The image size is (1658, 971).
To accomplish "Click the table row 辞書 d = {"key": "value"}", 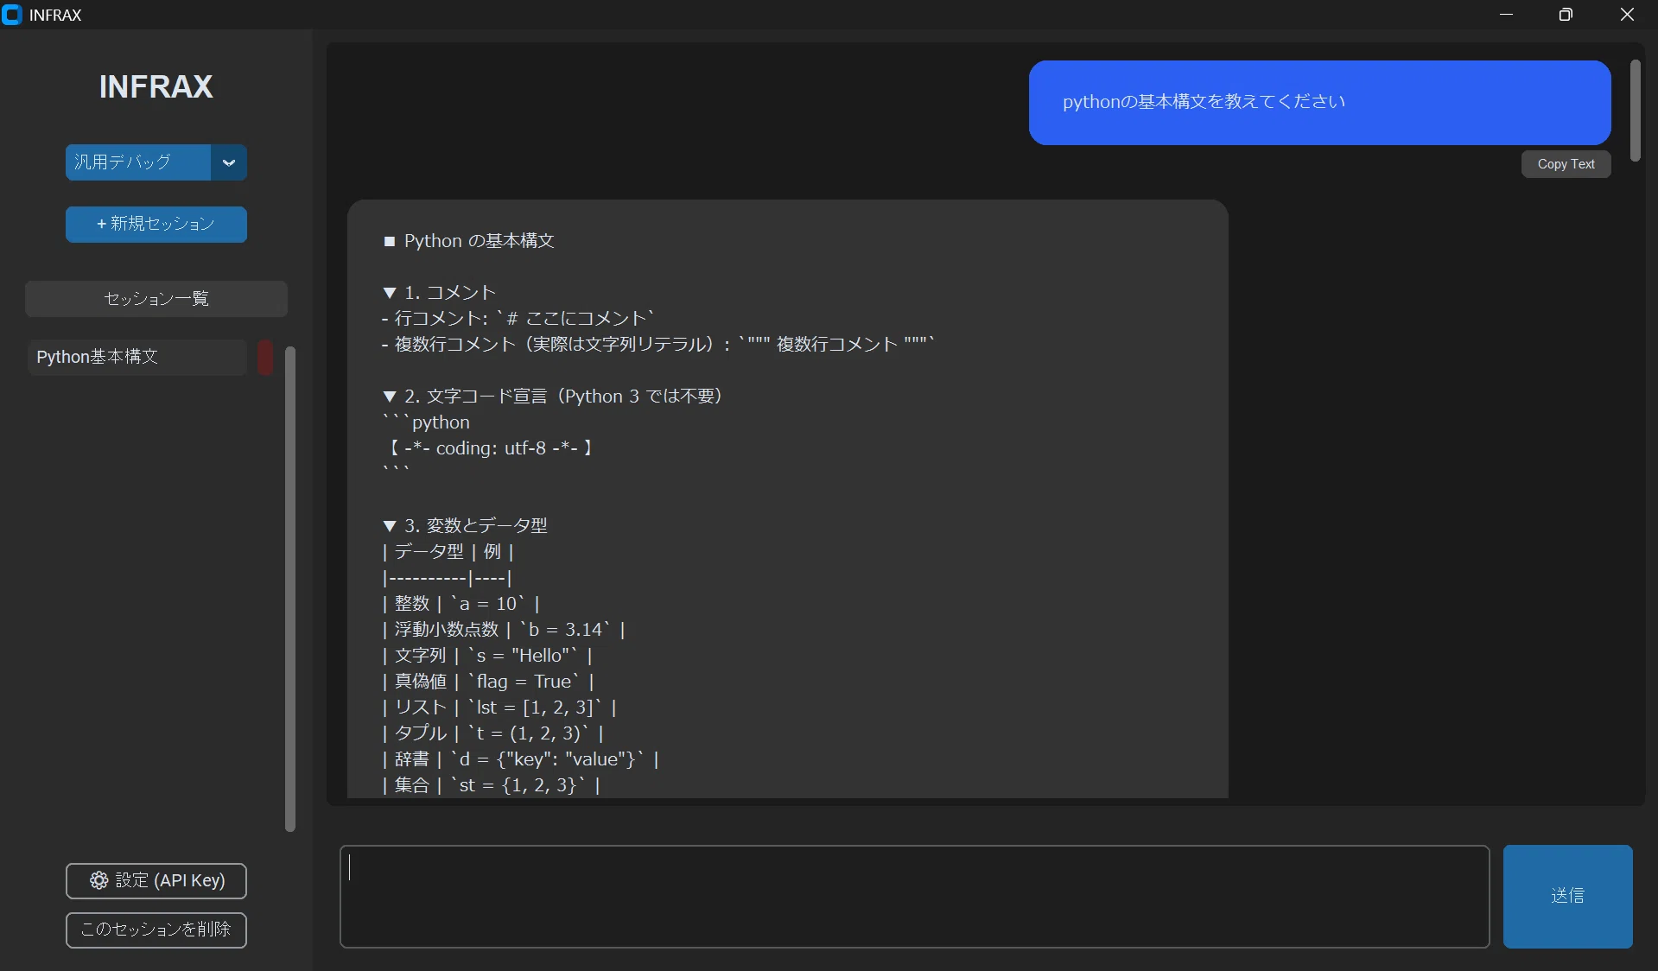I will pos(520,759).
